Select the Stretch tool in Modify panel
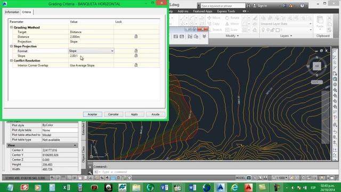341x192 pixels. click(x=214, y=30)
